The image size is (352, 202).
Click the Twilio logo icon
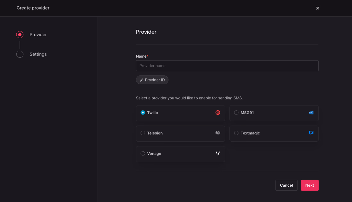click(218, 113)
